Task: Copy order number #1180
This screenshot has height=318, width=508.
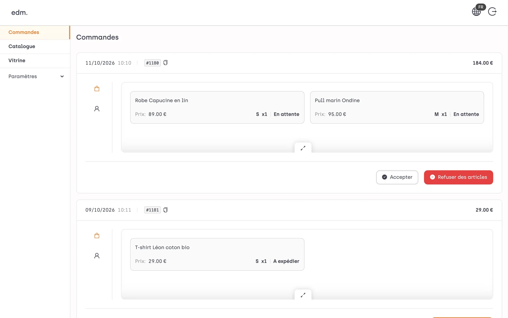Action: point(166,63)
